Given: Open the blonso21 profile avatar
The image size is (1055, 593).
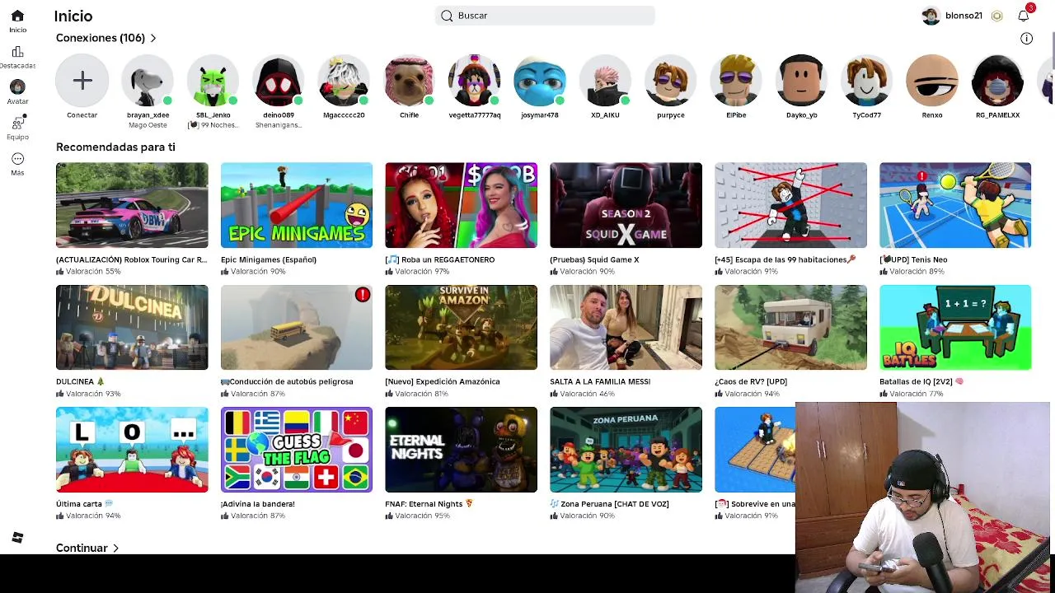Looking at the screenshot, I should (x=931, y=16).
